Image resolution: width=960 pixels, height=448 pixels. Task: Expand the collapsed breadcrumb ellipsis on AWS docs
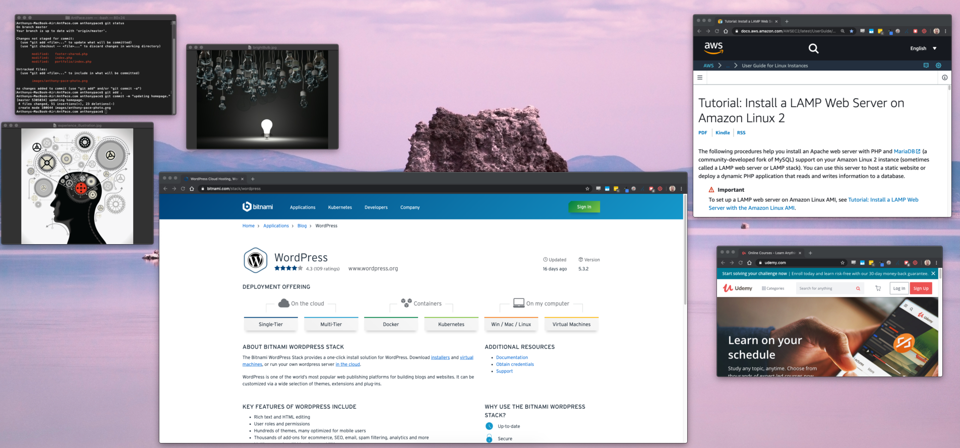tap(728, 65)
